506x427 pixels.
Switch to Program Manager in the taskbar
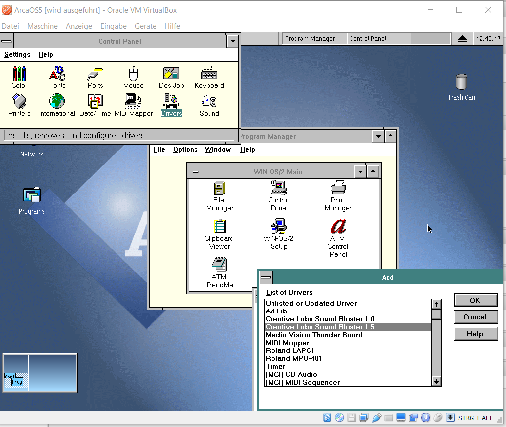click(314, 39)
